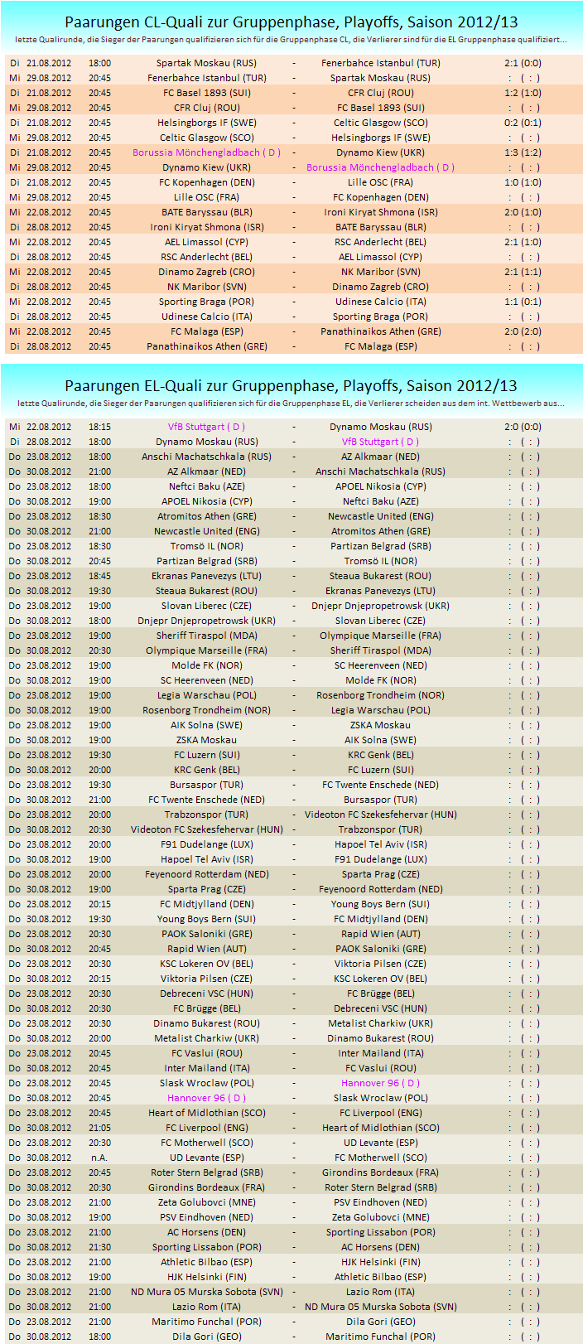
Task: Click home team ND Mura 05 Murska Sobota on 23.08.2012
Action: 206,1292
